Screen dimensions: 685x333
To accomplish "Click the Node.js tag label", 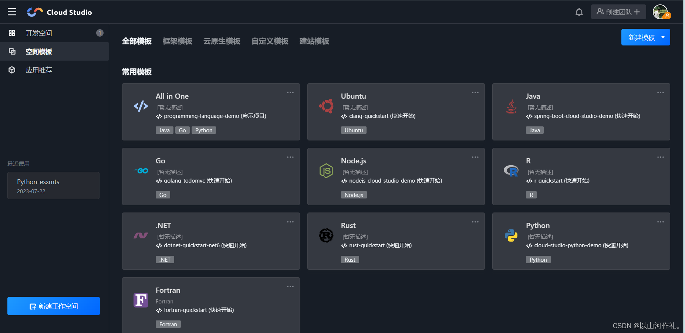I will coord(354,195).
